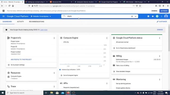Open Firefox page actions ellipsis
170x95 pixels.
(134, 6)
